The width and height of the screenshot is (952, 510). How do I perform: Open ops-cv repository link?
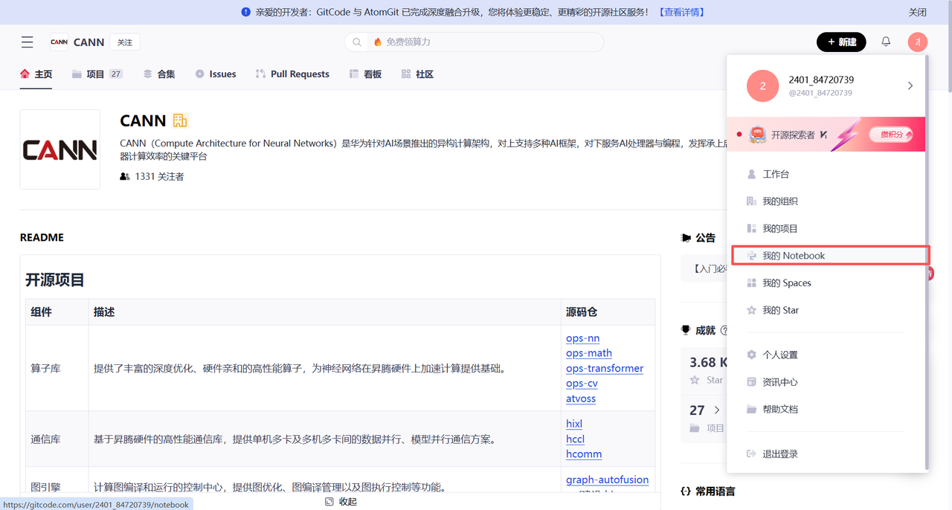582,384
